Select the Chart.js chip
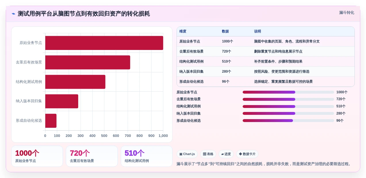366x178 pixels. [187, 154]
